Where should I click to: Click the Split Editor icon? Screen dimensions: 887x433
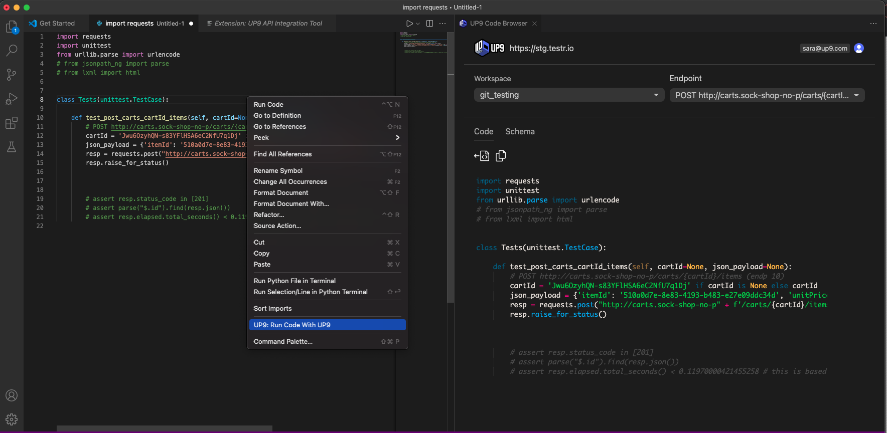[429, 24]
